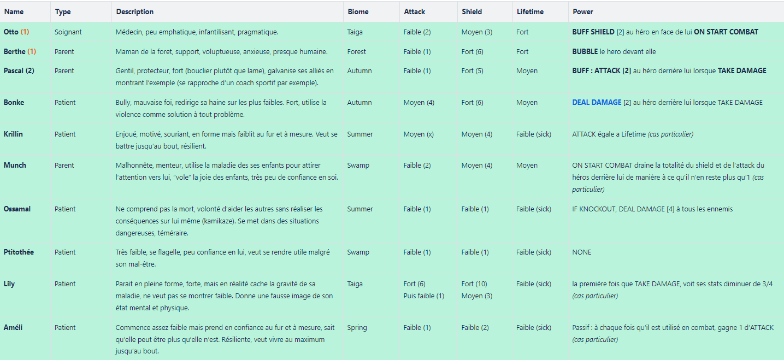Select the Berthe name cell
Screen dimensions: 784x360
tap(20, 51)
